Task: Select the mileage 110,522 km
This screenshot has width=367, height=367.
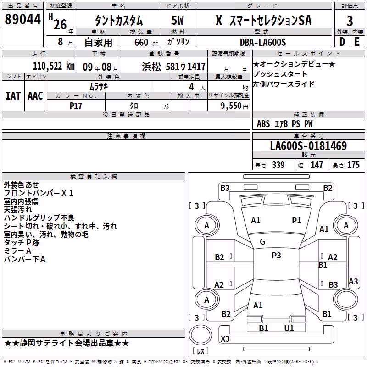Action: coord(54,66)
